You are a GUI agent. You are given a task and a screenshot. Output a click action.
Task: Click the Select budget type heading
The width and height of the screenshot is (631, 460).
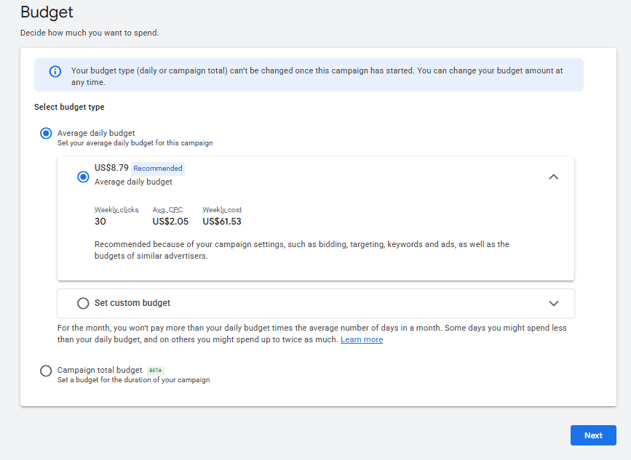[x=69, y=107]
